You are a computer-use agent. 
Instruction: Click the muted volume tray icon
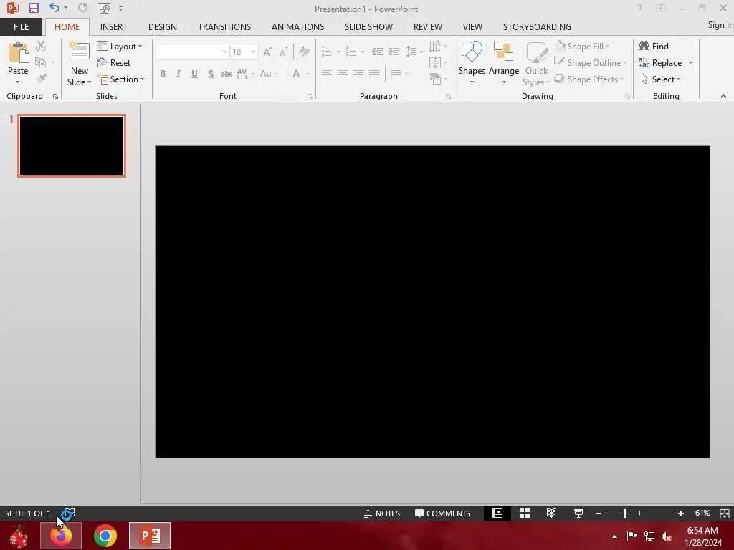(667, 536)
